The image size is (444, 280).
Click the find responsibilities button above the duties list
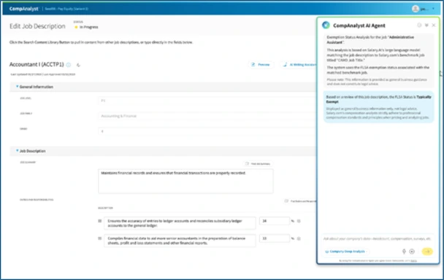click(x=300, y=201)
